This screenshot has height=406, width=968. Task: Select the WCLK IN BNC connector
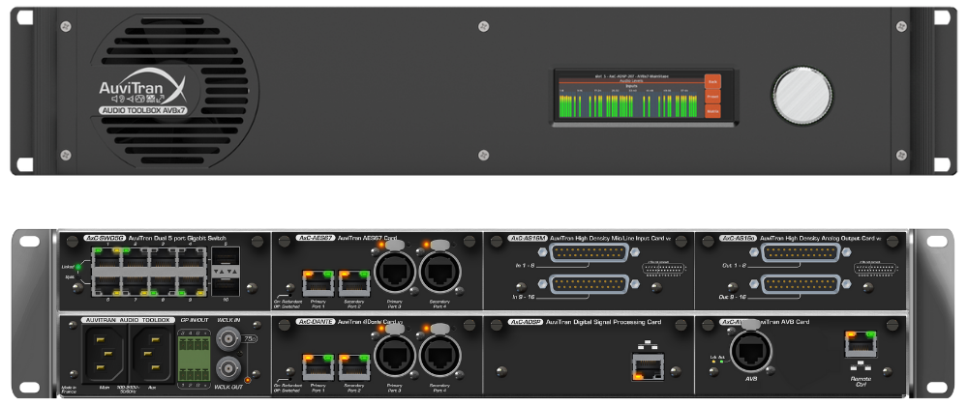pyautogui.click(x=229, y=337)
